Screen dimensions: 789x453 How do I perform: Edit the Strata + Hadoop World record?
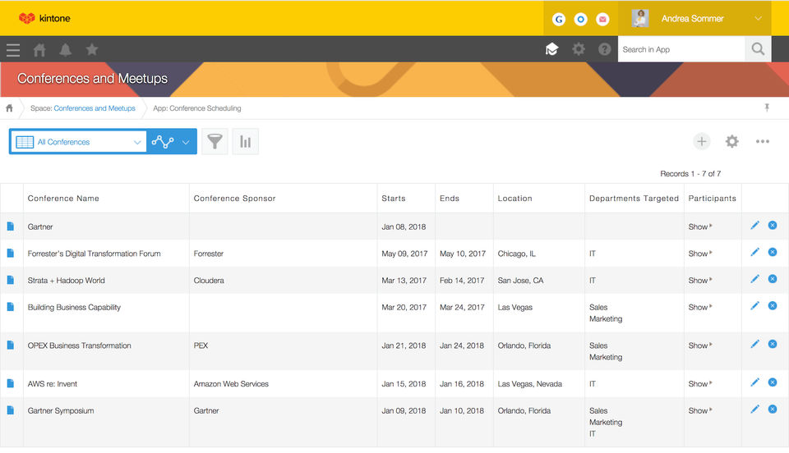pos(754,279)
